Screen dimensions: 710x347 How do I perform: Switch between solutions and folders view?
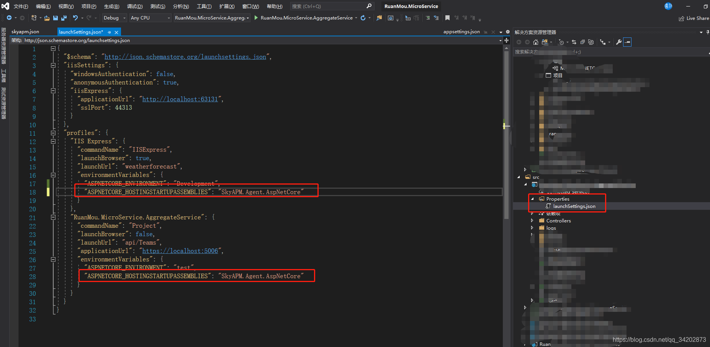pos(545,42)
